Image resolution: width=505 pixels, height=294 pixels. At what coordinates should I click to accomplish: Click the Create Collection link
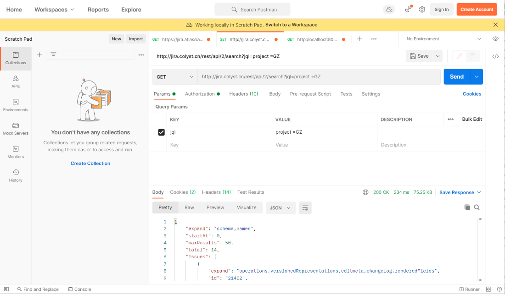coord(90,163)
